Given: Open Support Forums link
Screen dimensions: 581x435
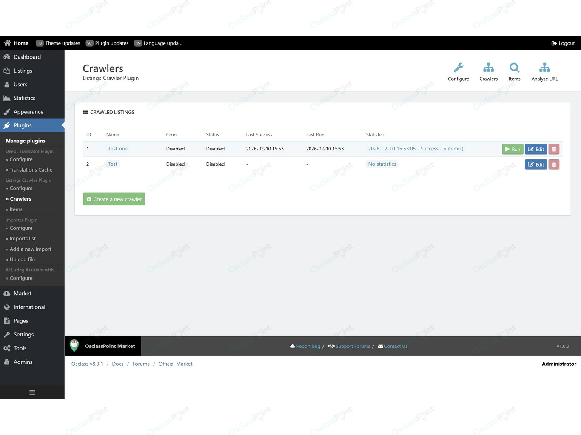Looking at the screenshot, I should [x=349, y=346].
